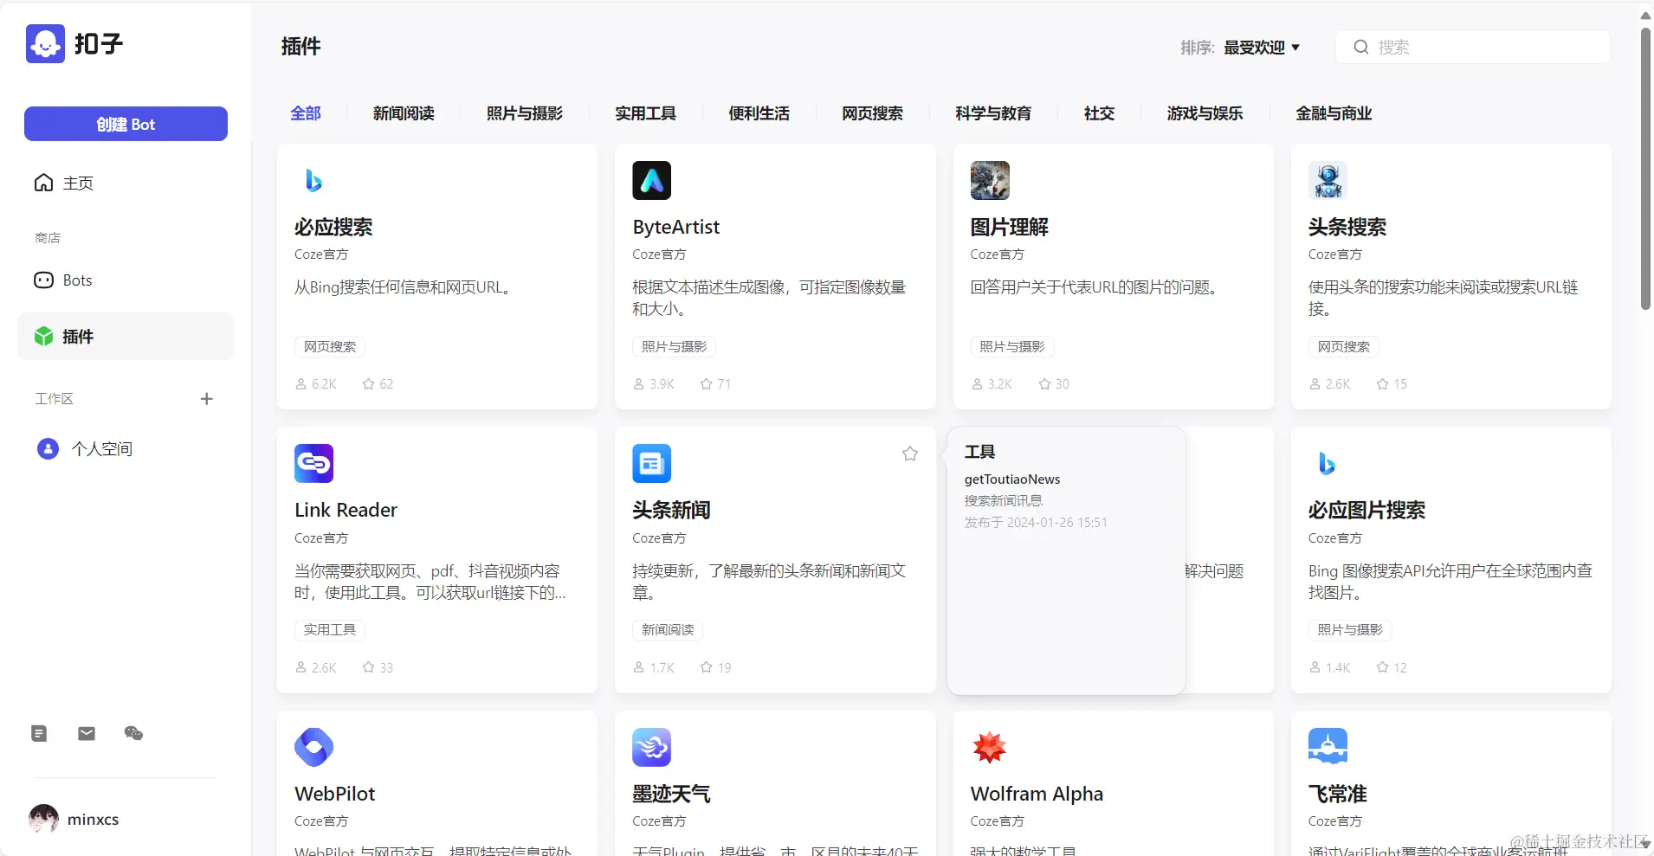Click the WebPilot plugin icon
Screen dimensions: 1654x856
[313, 747]
